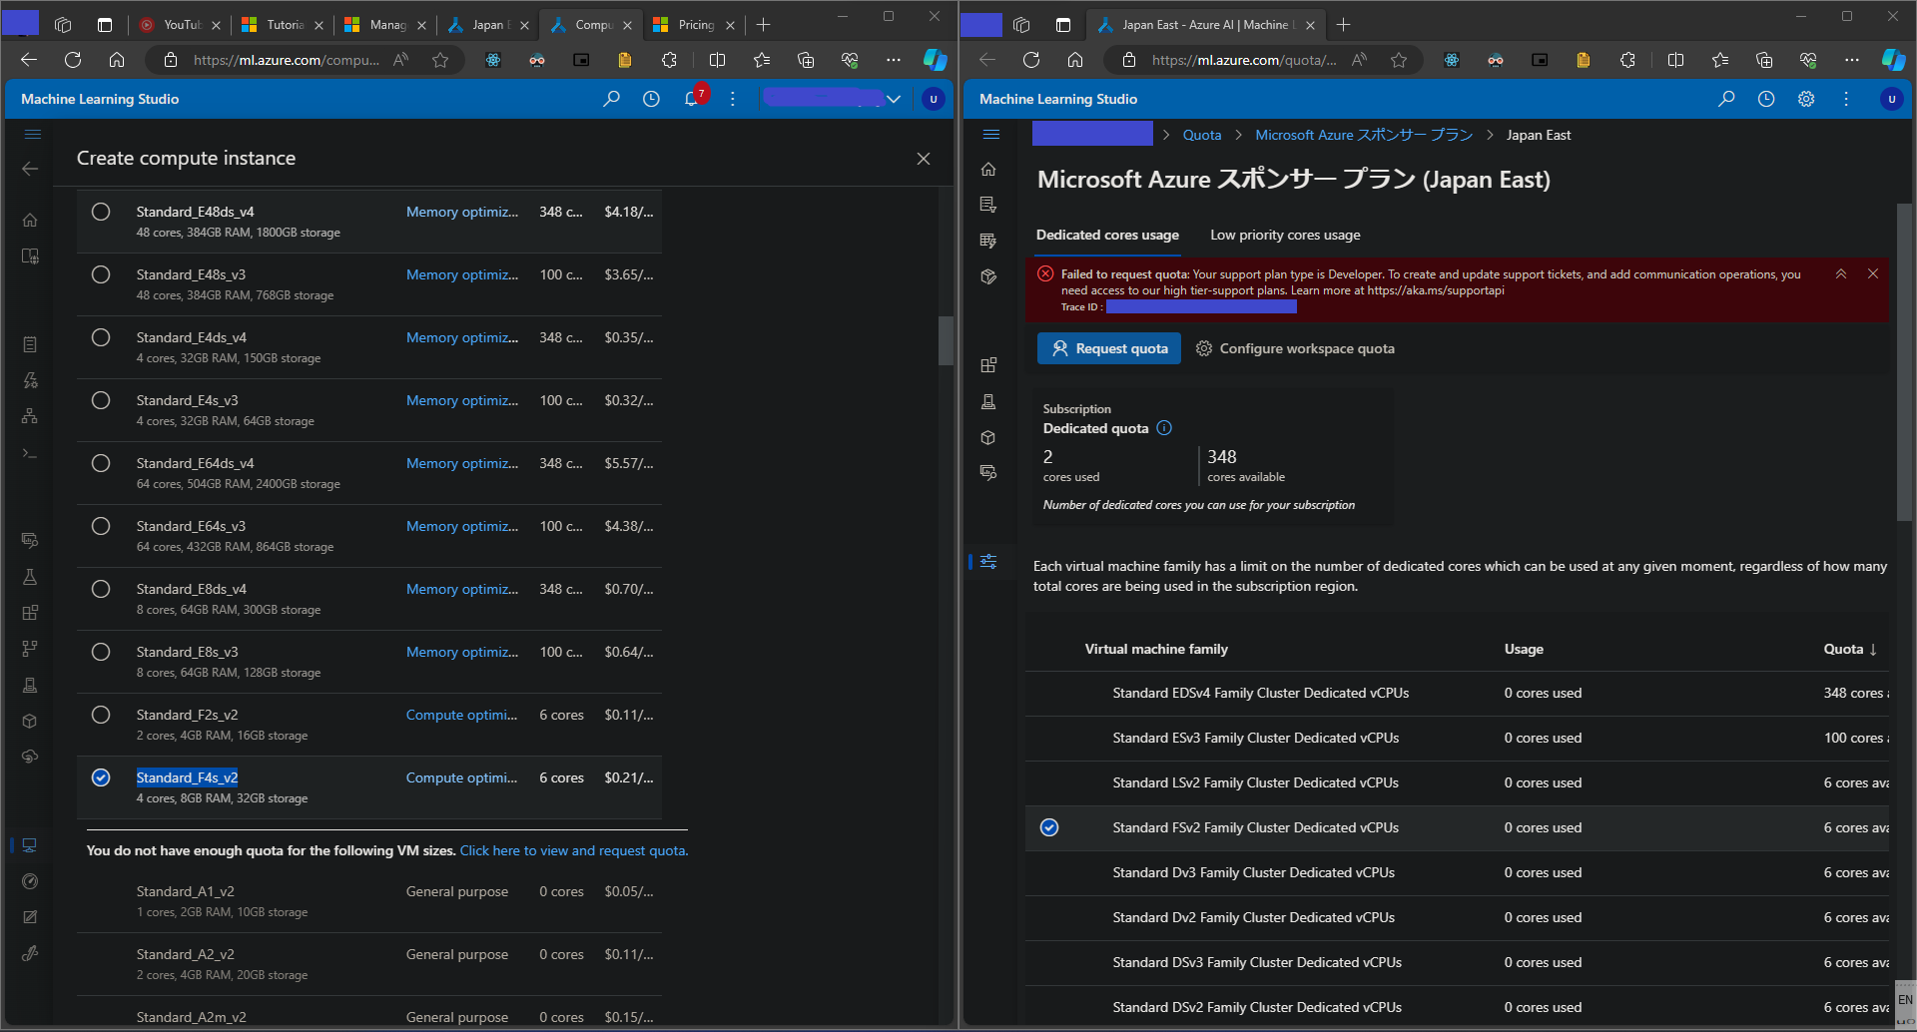Viewport: 1917px width, 1032px height.
Task: Open extensions puzzle icon in left browser toolbar
Action: pyautogui.click(x=669, y=60)
